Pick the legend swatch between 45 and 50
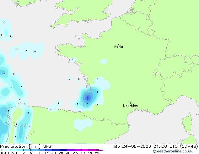 click(92, 150)
